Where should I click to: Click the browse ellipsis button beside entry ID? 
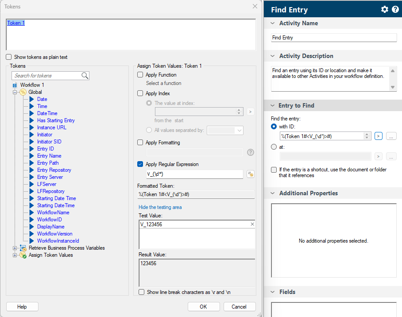[x=391, y=136]
